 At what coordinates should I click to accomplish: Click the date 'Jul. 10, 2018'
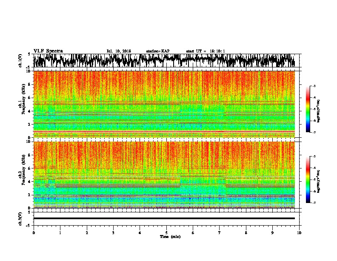click(119, 51)
